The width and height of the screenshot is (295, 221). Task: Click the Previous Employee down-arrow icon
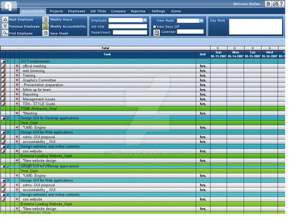[5, 26]
